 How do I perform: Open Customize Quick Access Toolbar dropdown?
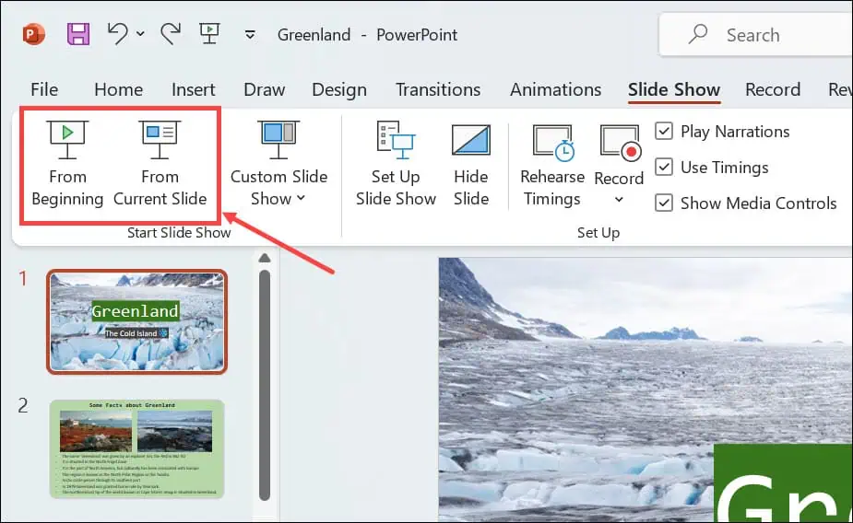coord(250,35)
